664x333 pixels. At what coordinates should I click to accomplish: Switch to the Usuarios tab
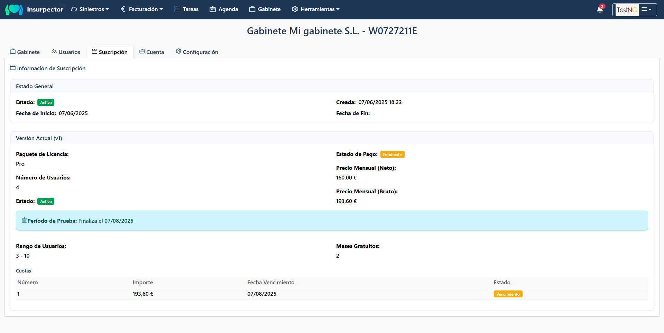coord(66,52)
